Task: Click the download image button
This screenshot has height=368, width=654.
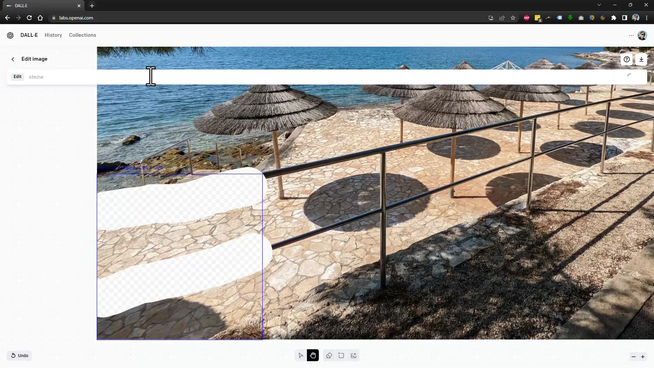Action: point(641,59)
